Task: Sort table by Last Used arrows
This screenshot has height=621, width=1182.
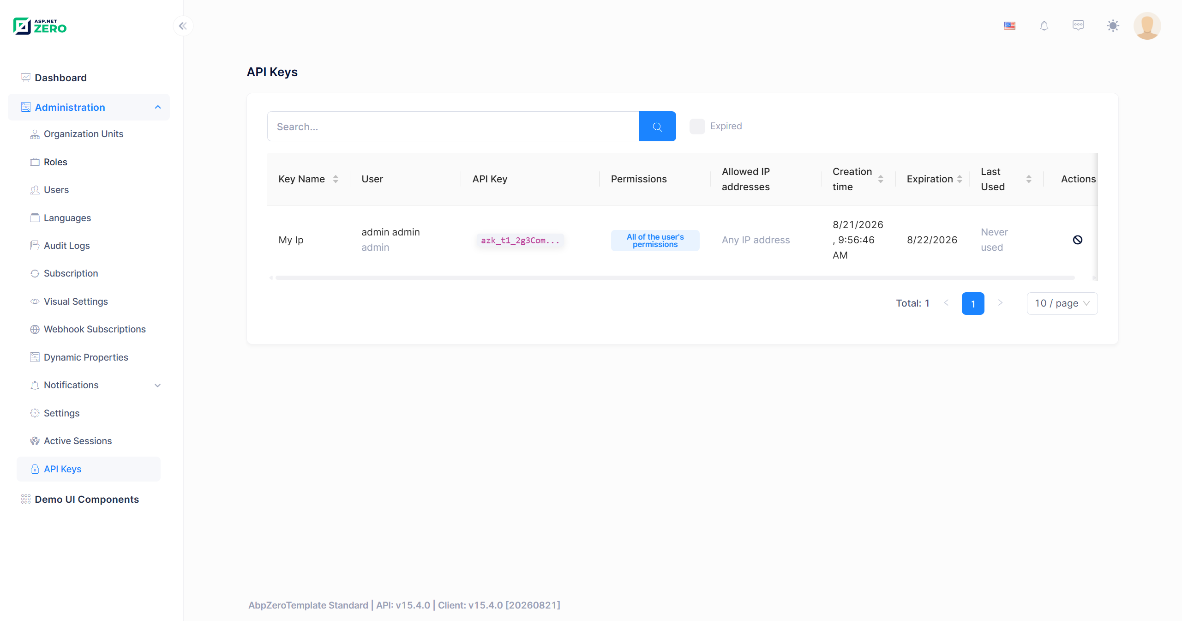Action: coord(1029,179)
